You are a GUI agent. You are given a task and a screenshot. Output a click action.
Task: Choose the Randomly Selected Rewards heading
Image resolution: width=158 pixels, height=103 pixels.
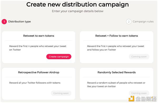point(117,73)
